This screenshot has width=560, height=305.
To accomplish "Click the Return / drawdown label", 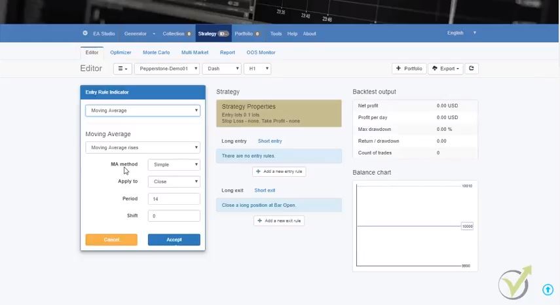I will tap(378, 141).
